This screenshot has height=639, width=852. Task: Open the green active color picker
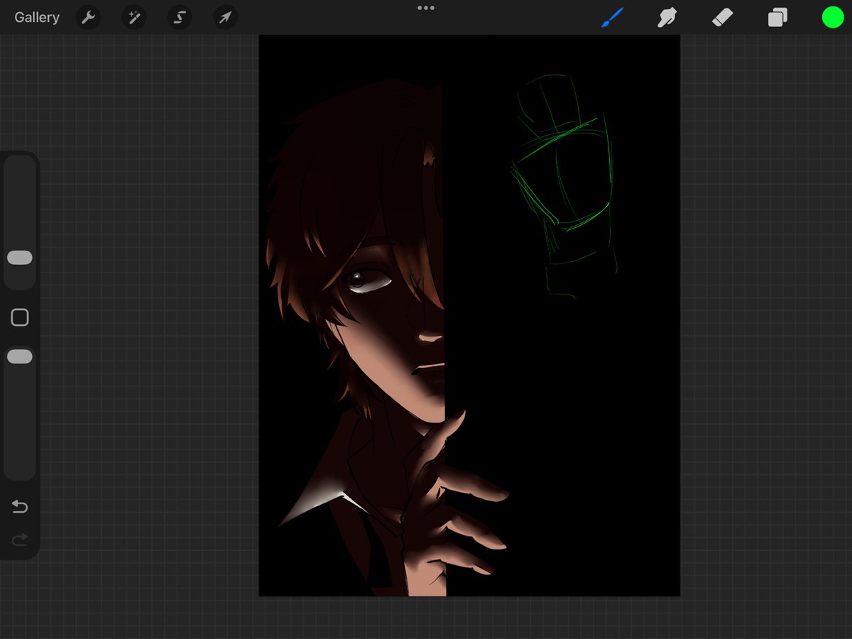(832, 17)
